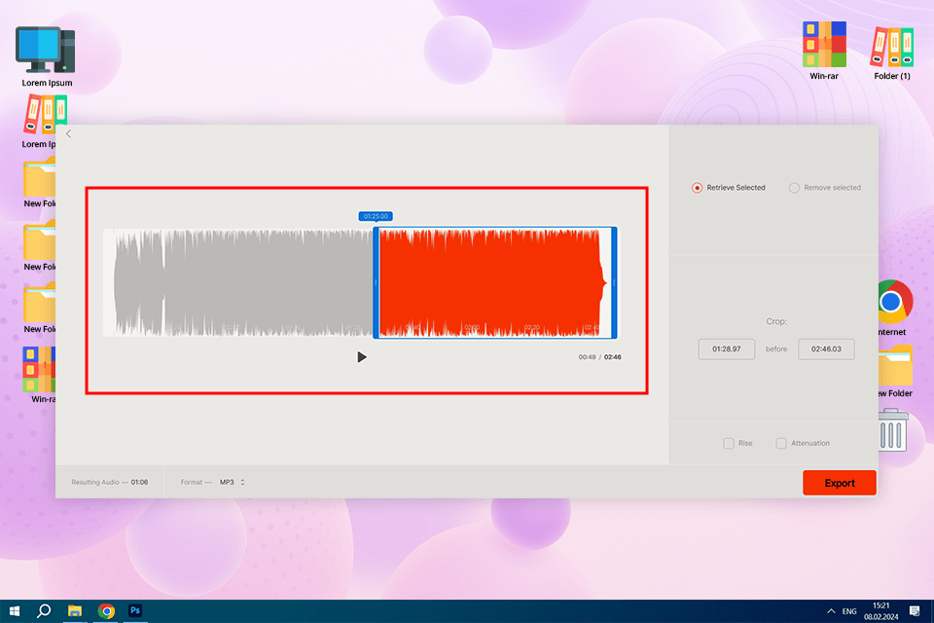The height and width of the screenshot is (623, 934).
Task: Show hidden system tray icons
Action: (x=830, y=611)
